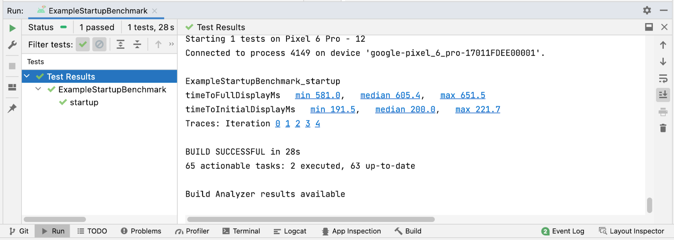The image size is (674, 240).
Task: Click the trash icon to clear console output
Action: (663, 128)
